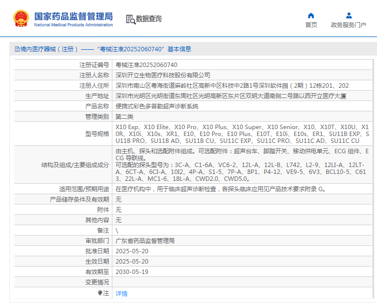Click the 首页 home icon
The width and height of the screenshot is (377, 306).
tap(311, 15)
